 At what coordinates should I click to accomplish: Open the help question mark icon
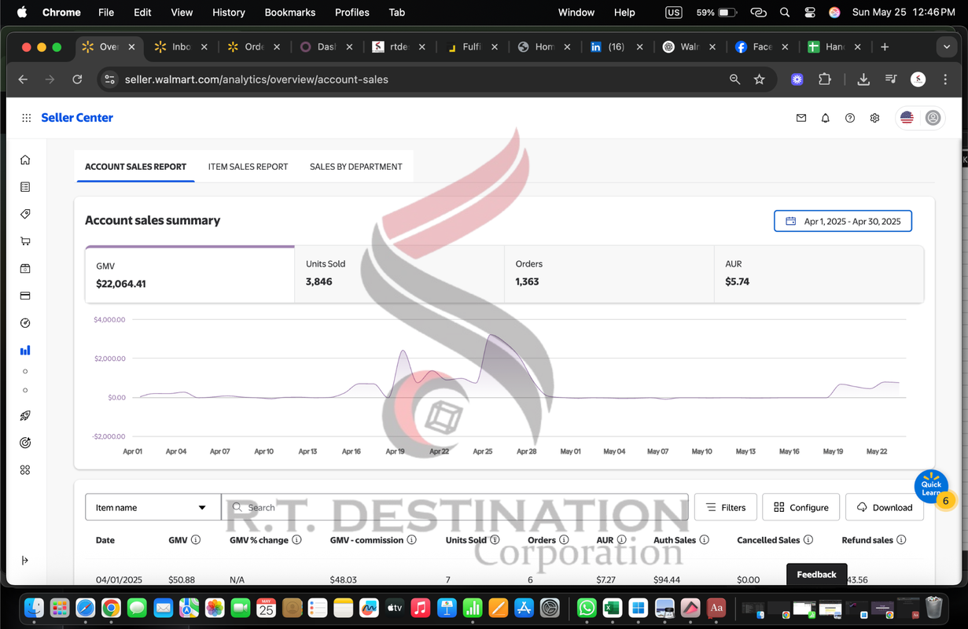(850, 118)
